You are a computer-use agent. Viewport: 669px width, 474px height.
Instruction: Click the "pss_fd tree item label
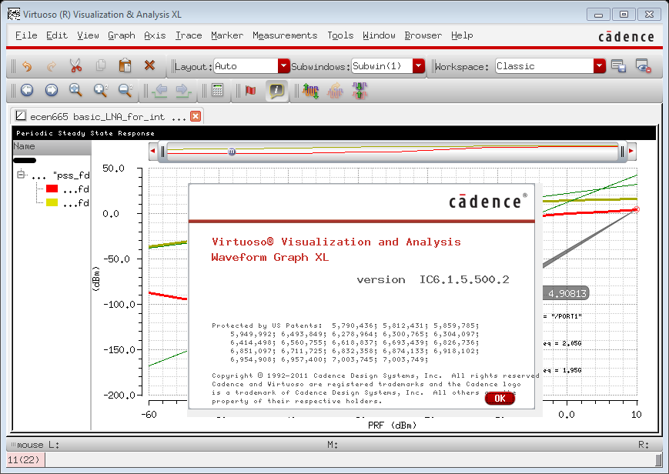(x=72, y=175)
